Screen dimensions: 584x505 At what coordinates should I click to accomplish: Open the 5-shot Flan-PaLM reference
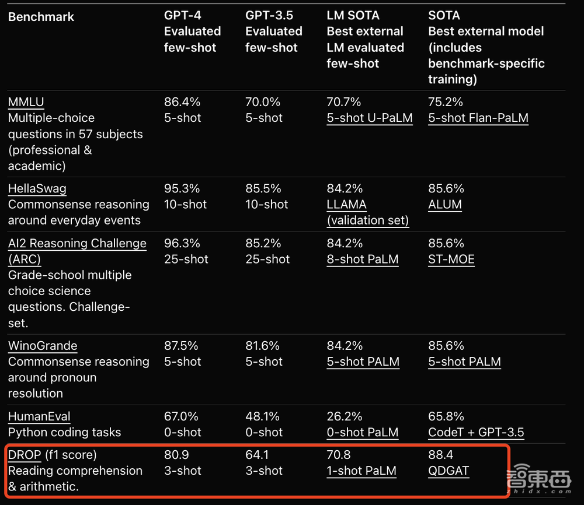tap(478, 118)
